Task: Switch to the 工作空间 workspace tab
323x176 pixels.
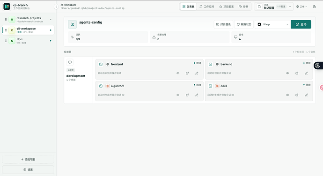Action: (207, 7)
